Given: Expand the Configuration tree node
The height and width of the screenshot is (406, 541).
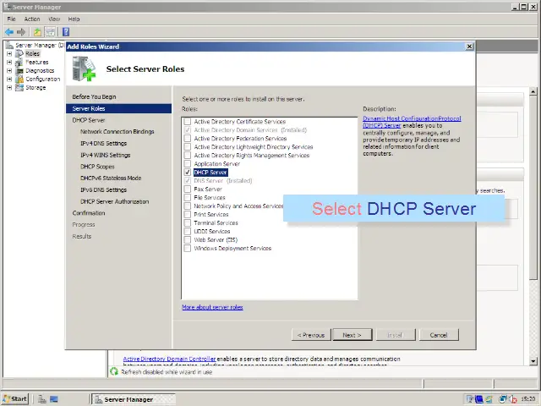Looking at the screenshot, I should tap(9, 79).
